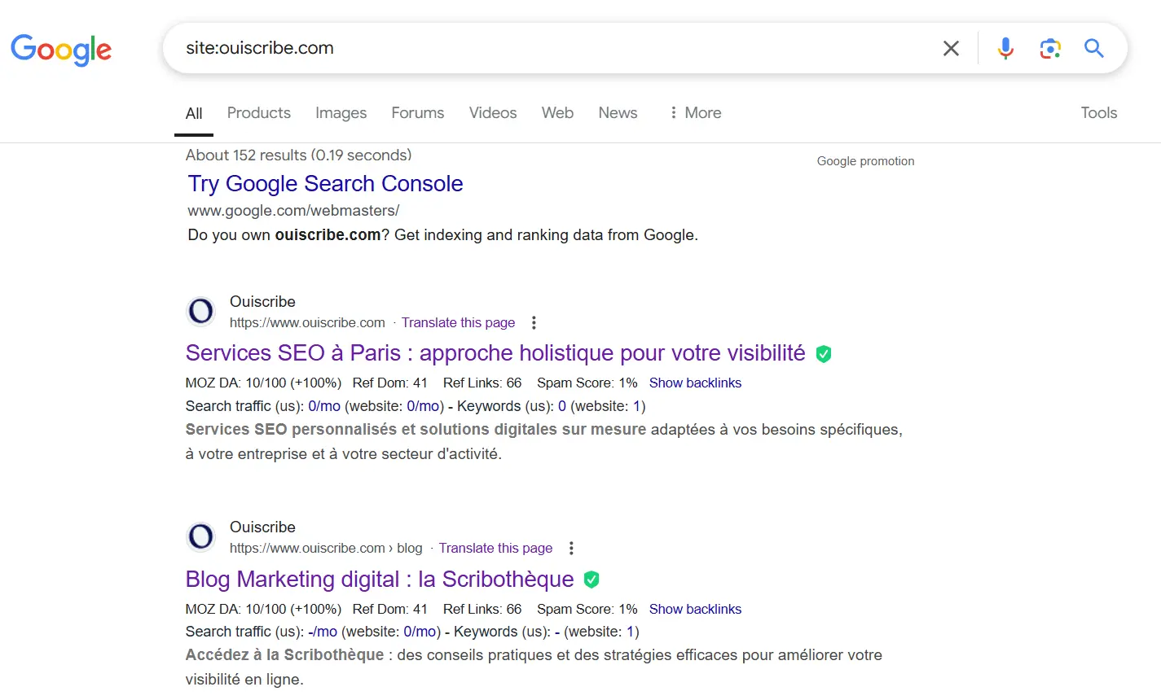
Task: Click website 0/mo traffic in Blog result
Action: point(420,632)
